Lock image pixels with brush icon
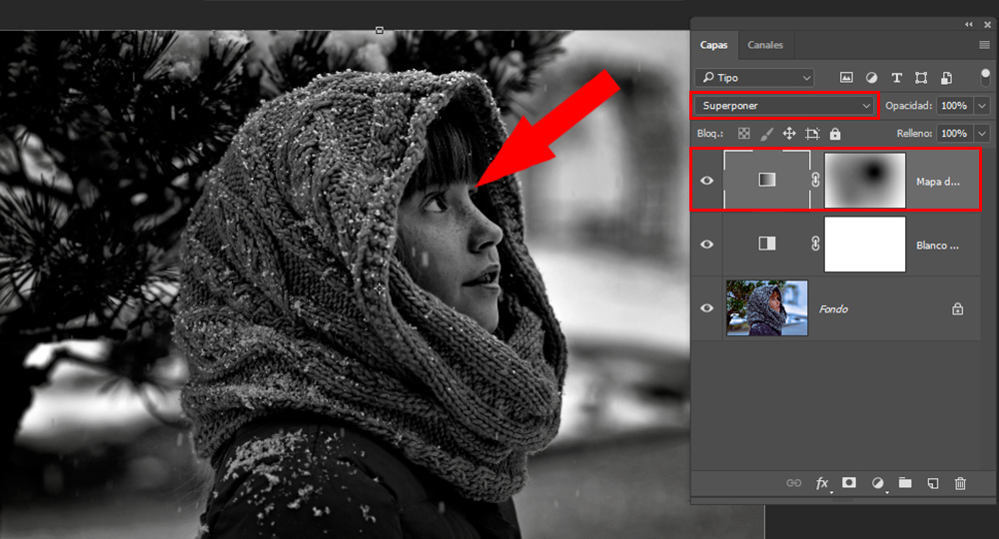Viewport: 999px width, 539px height. tap(766, 134)
